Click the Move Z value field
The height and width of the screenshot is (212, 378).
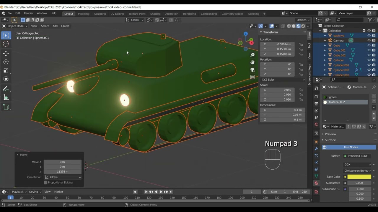point(62,172)
